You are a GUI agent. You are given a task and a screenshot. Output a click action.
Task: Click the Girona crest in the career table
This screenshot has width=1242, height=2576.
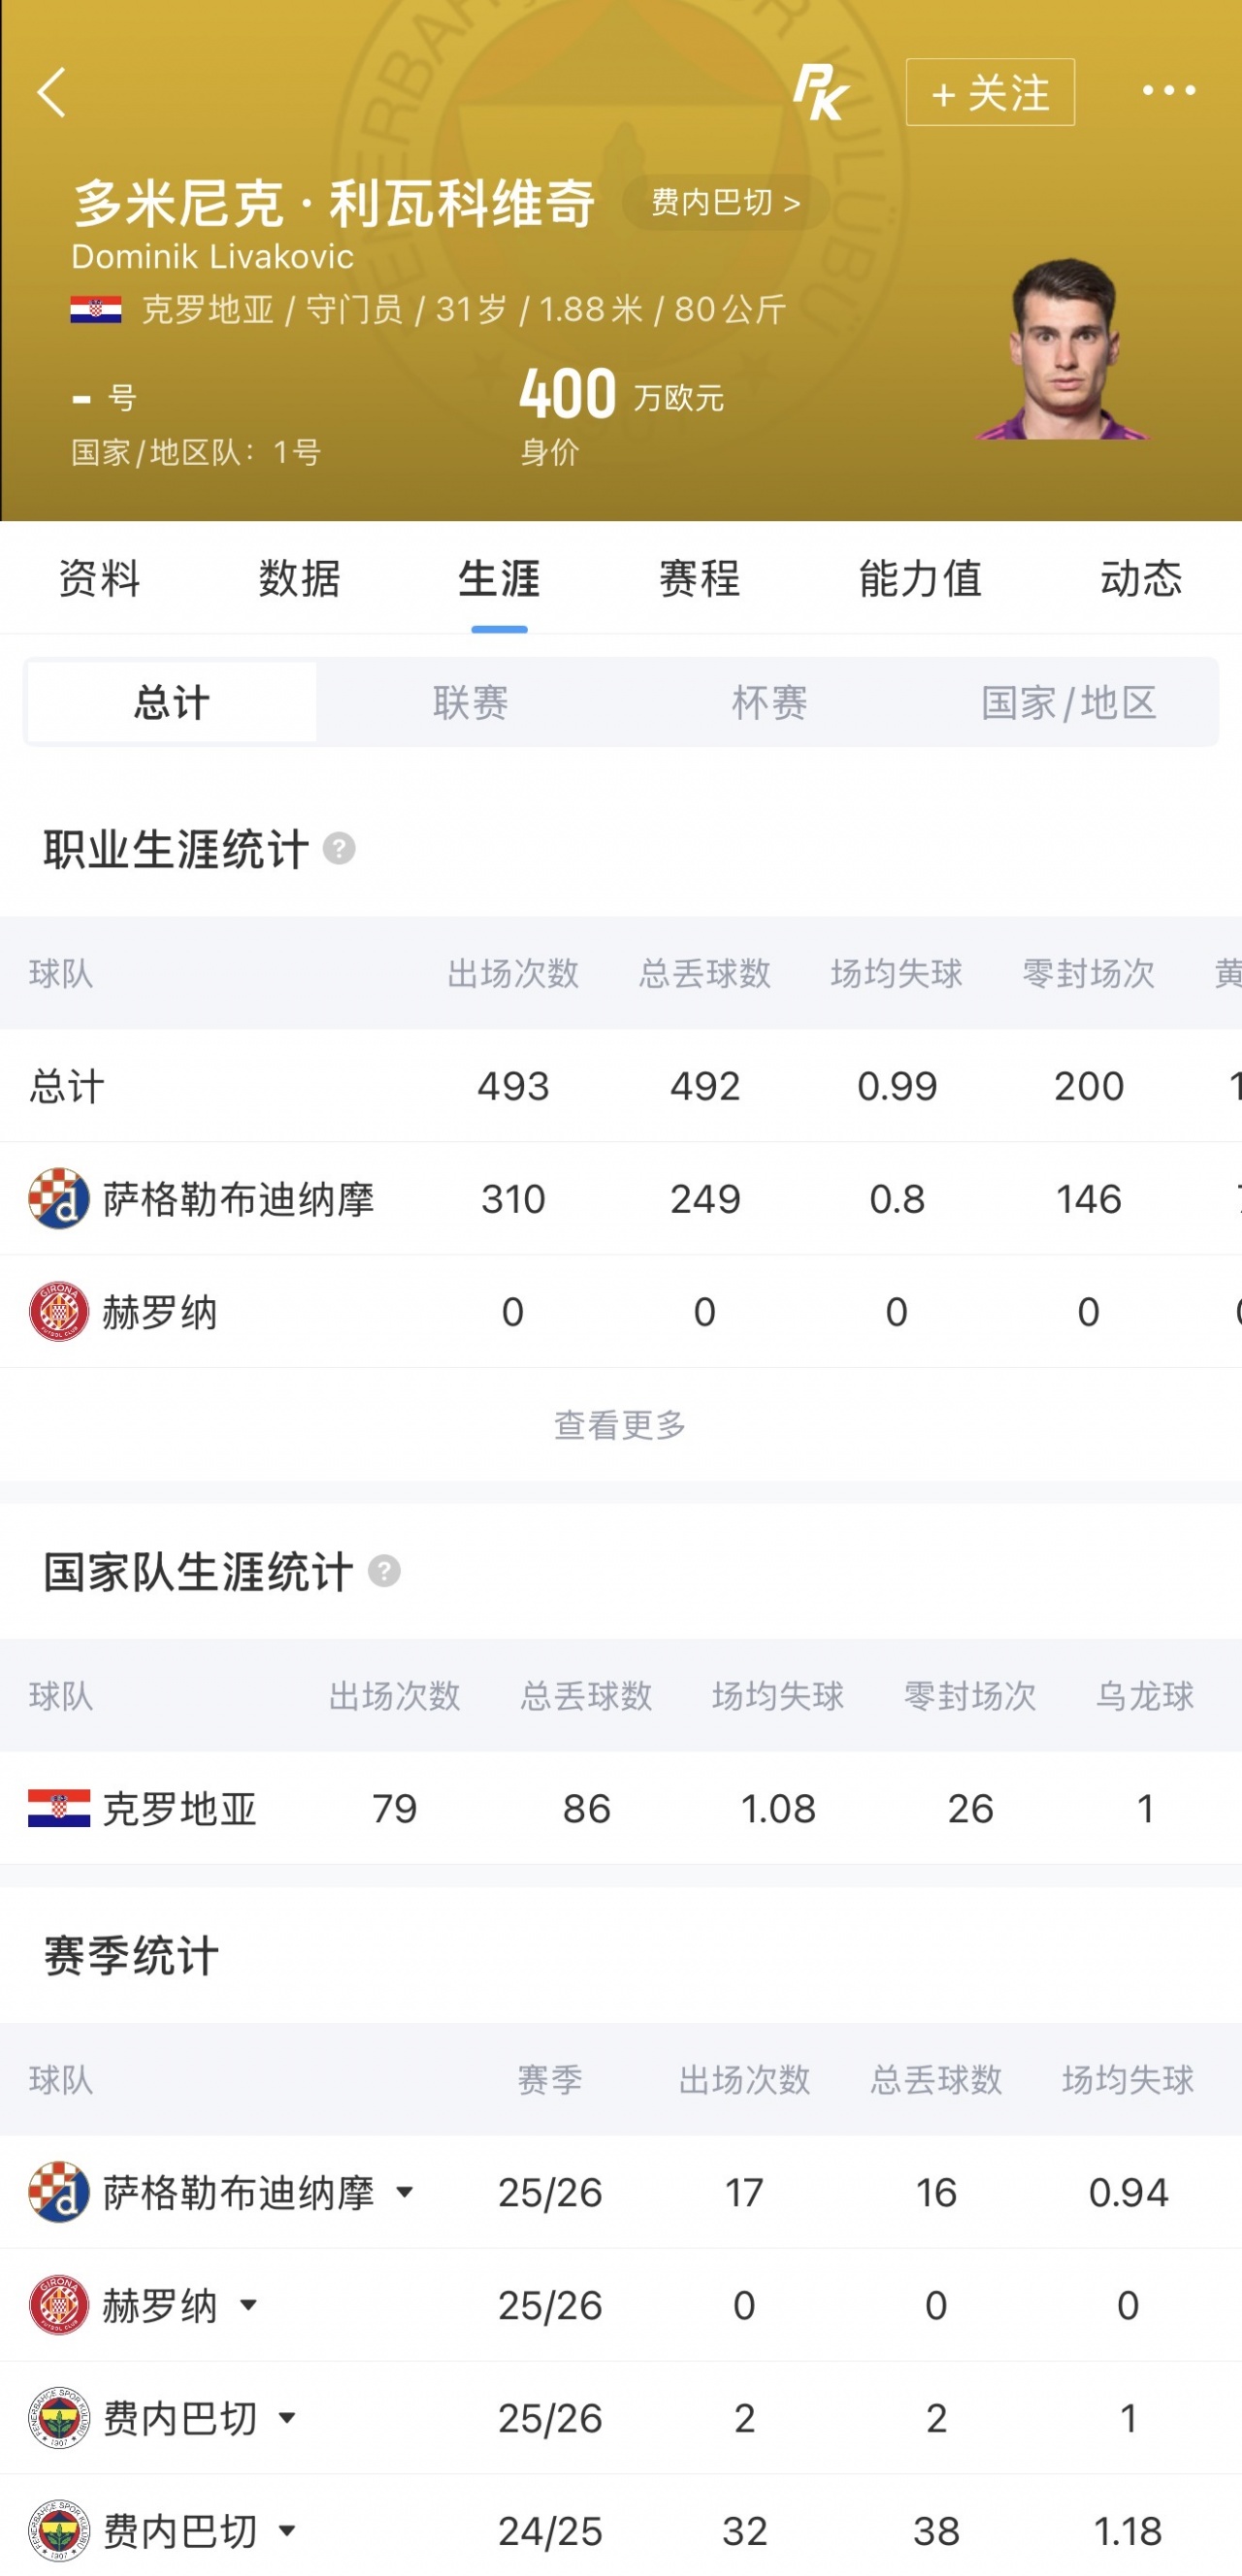coord(58,1311)
